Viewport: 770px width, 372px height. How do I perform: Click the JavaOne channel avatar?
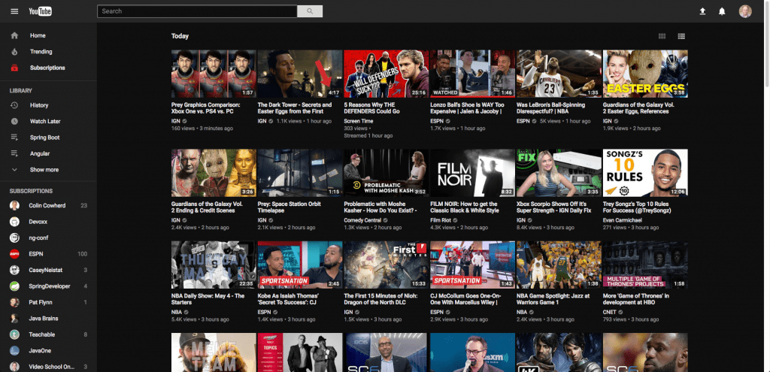(x=15, y=351)
